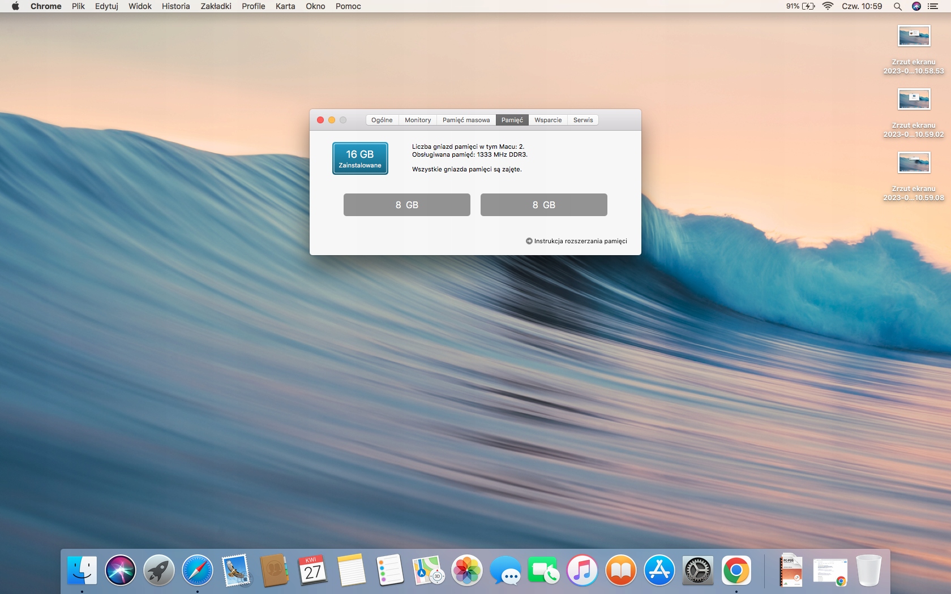Screen dimensions: 951x594
Task: Open the App Store from dock
Action: [x=659, y=570]
